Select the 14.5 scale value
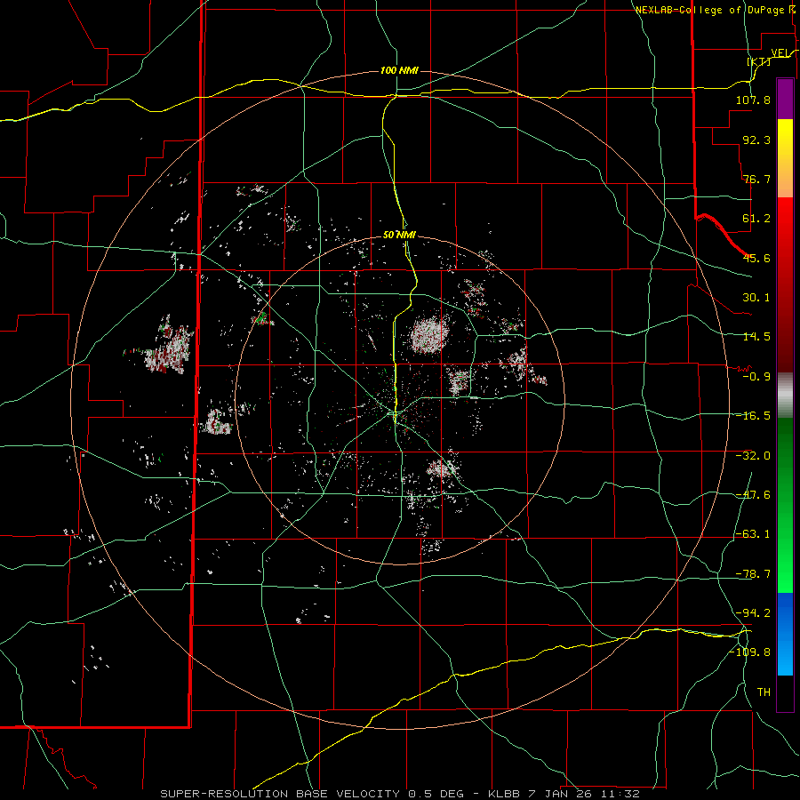Screen dimensions: 800x800 756,337
